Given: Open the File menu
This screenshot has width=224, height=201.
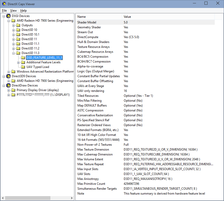Looking at the screenshot, I should [4, 11].
